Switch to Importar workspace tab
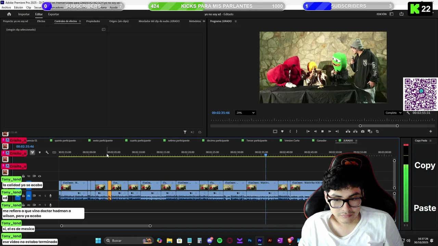The image size is (438, 246). [x=24, y=14]
